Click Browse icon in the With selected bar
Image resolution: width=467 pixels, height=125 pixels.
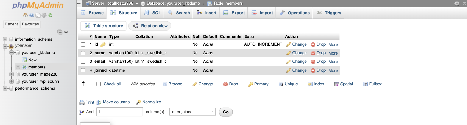[x=165, y=84]
